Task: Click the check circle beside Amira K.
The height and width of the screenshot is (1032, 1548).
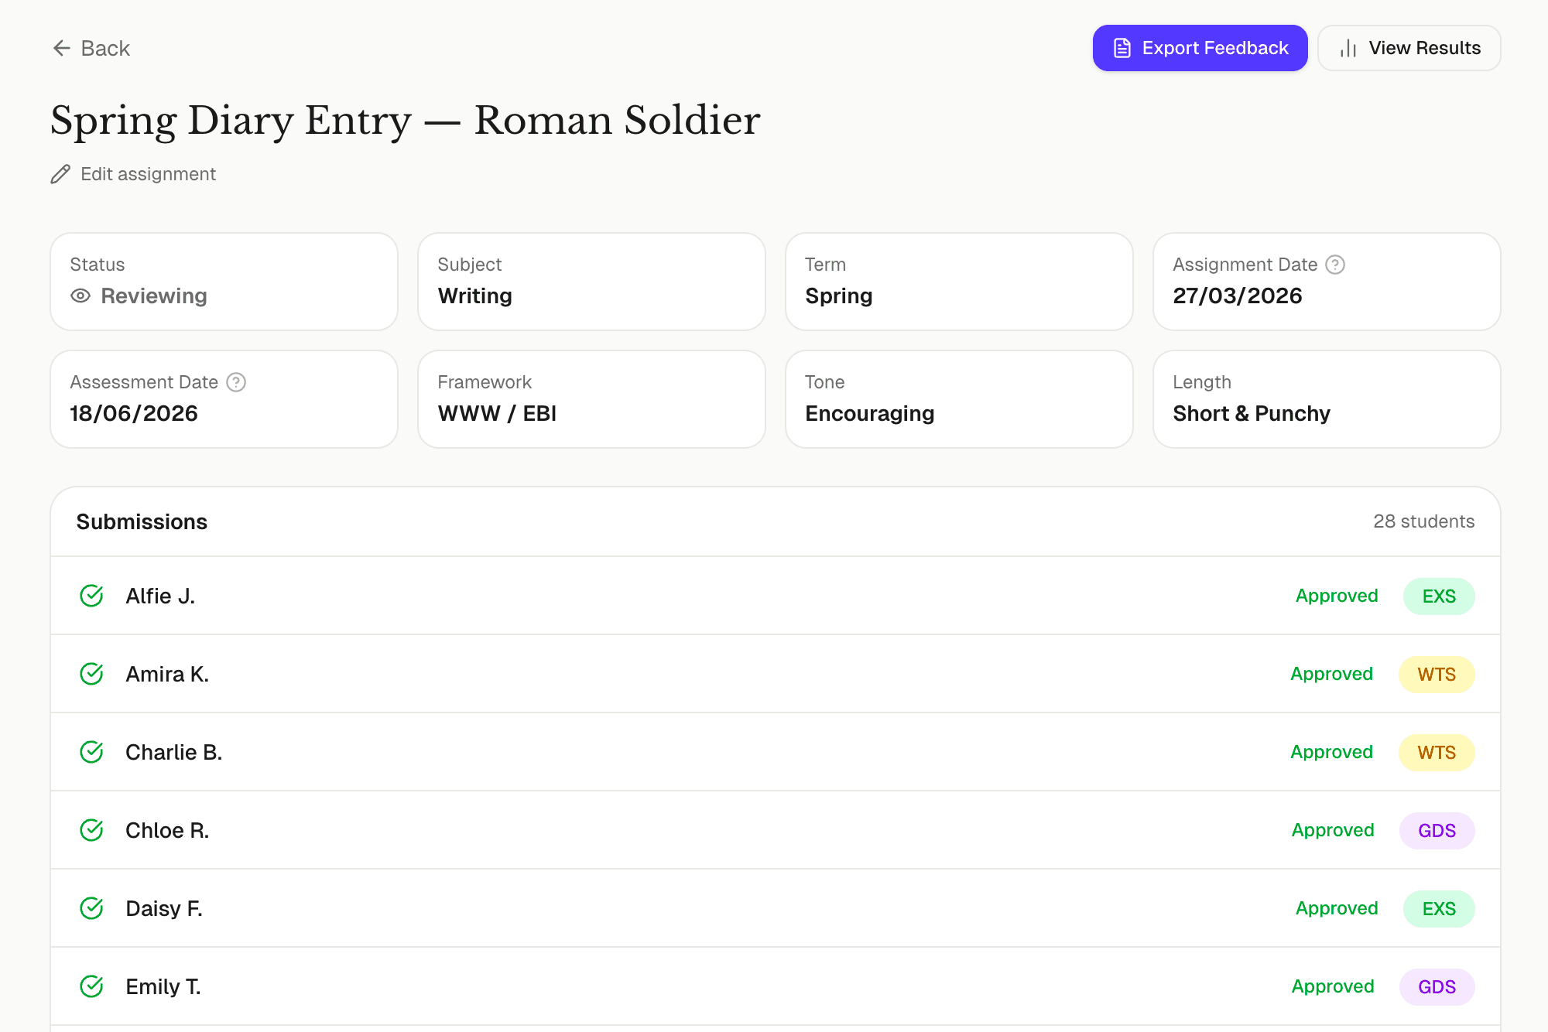Action: click(91, 674)
